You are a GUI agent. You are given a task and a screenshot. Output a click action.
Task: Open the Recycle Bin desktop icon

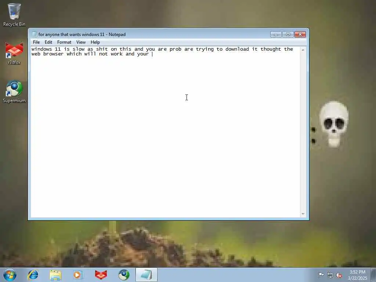point(14,15)
